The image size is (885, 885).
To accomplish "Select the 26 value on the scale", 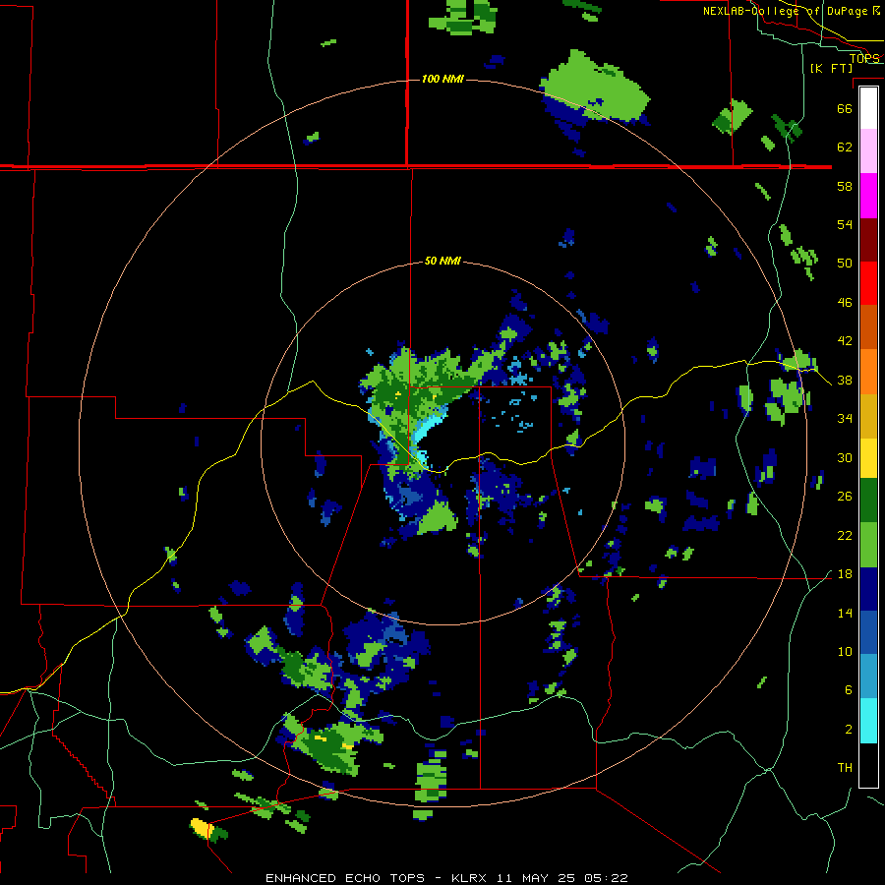I will click(845, 497).
